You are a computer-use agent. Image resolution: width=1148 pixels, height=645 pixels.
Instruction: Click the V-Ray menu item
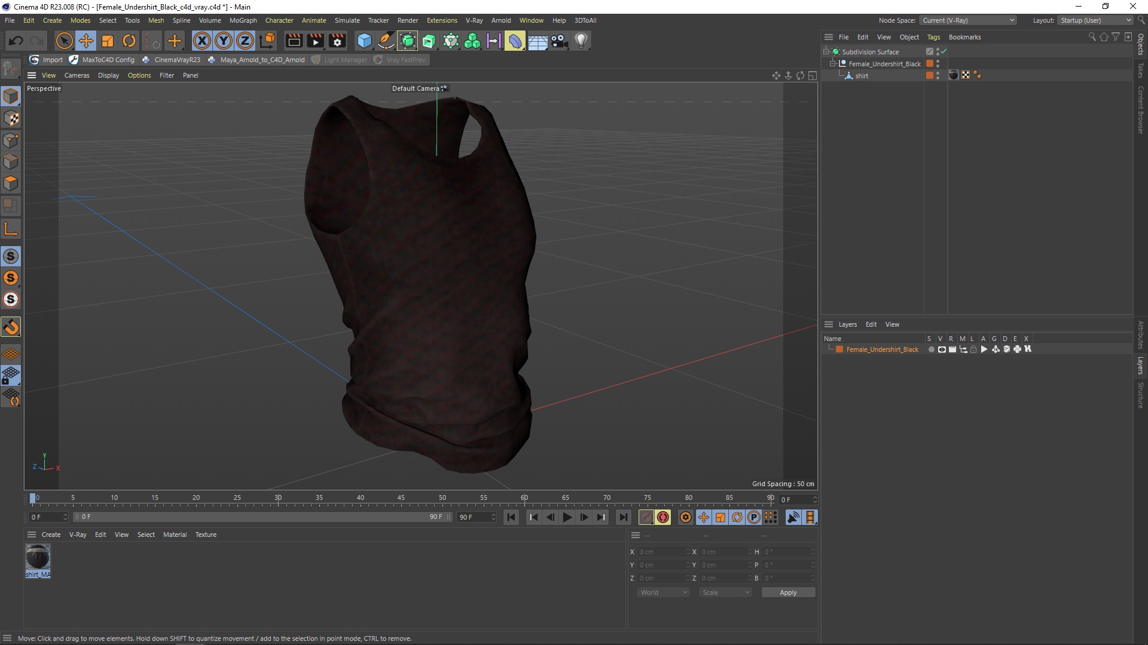click(x=473, y=20)
